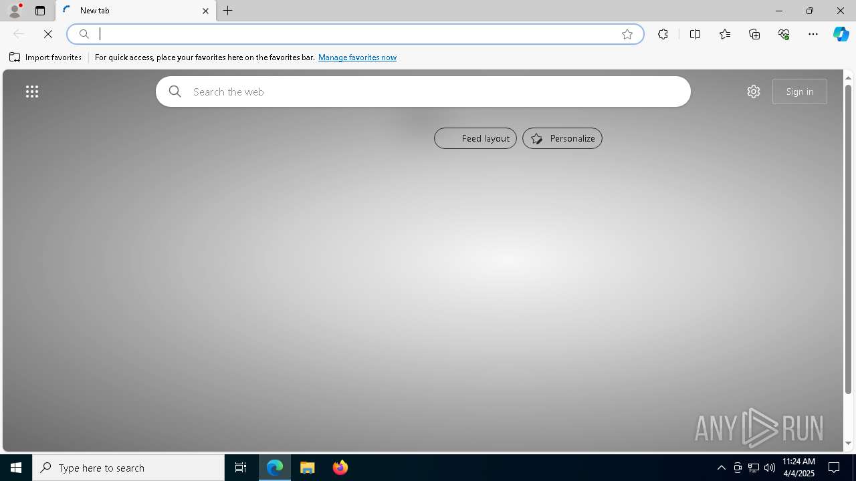Screen dimensions: 856x481
Task: Click the page scrollbar down arrow
Action: (x=849, y=443)
